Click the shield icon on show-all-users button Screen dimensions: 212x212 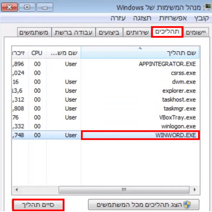(187, 205)
